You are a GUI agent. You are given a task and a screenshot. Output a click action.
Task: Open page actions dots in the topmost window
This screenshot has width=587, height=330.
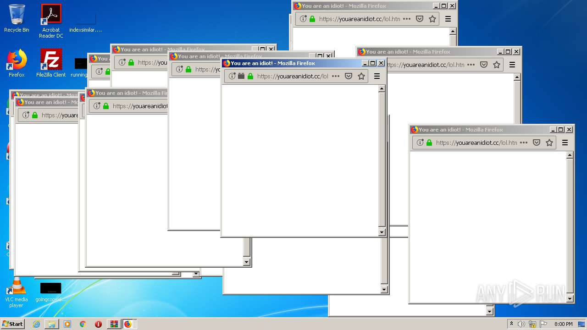click(406, 19)
